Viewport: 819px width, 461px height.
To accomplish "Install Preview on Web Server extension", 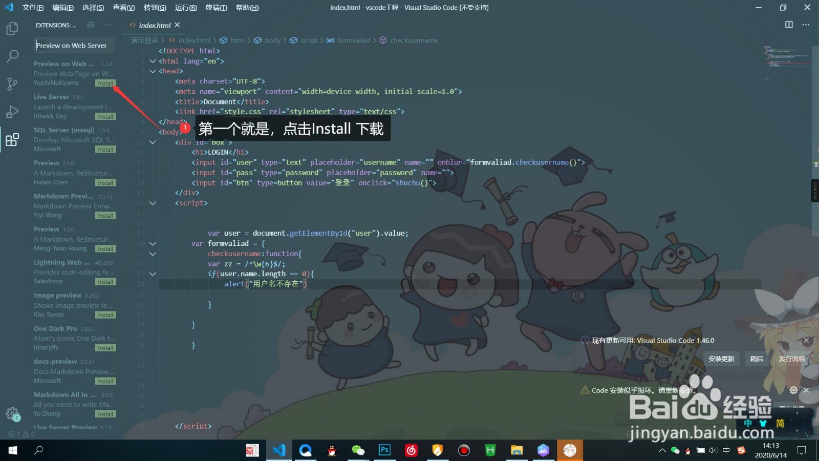I will point(105,83).
